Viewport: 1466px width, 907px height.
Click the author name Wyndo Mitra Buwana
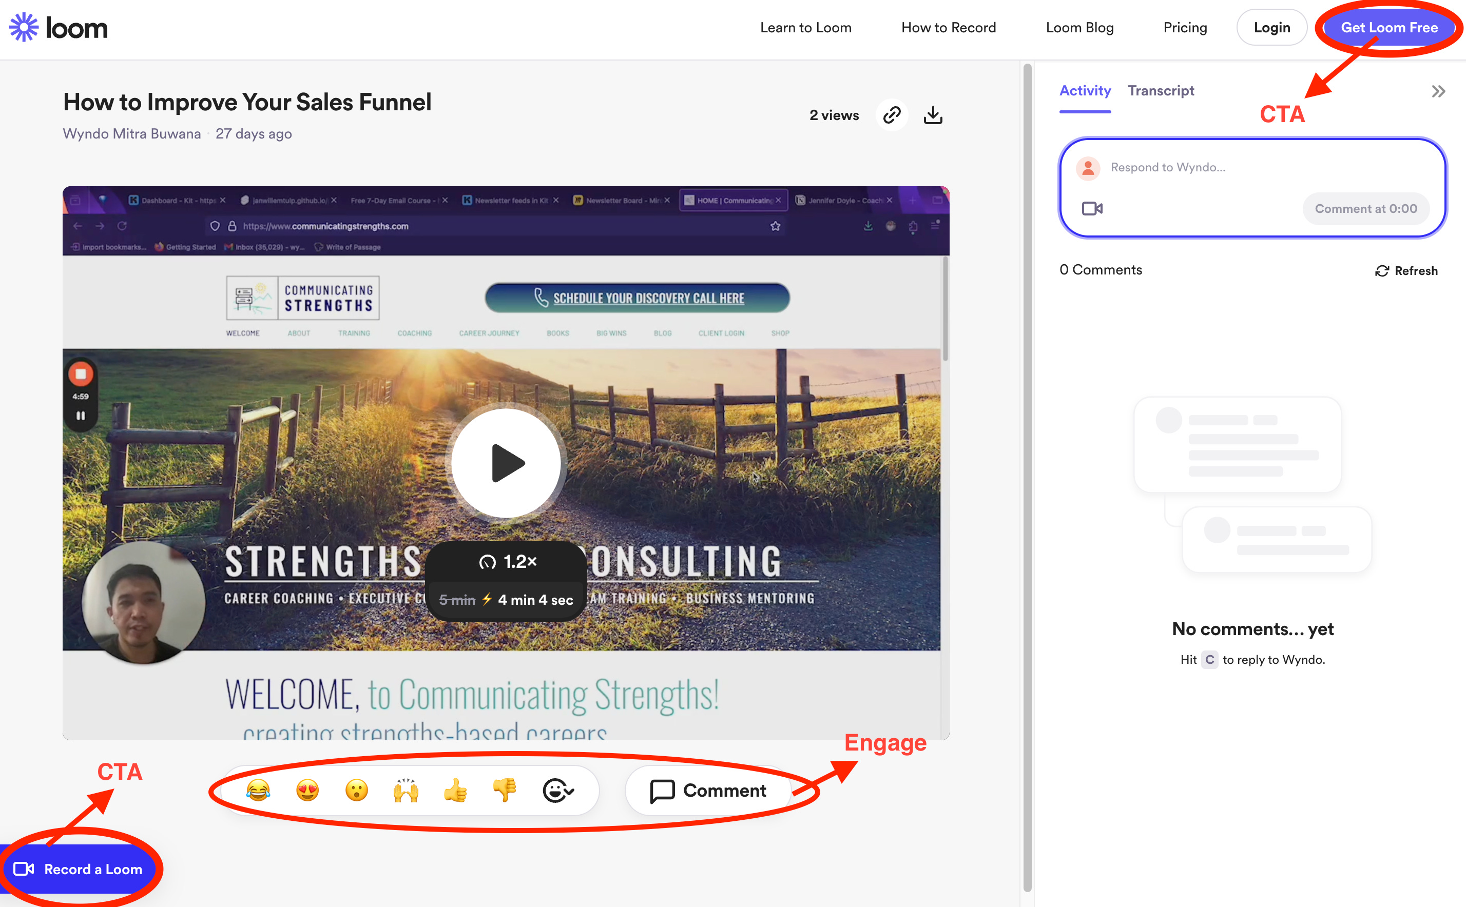coord(132,134)
